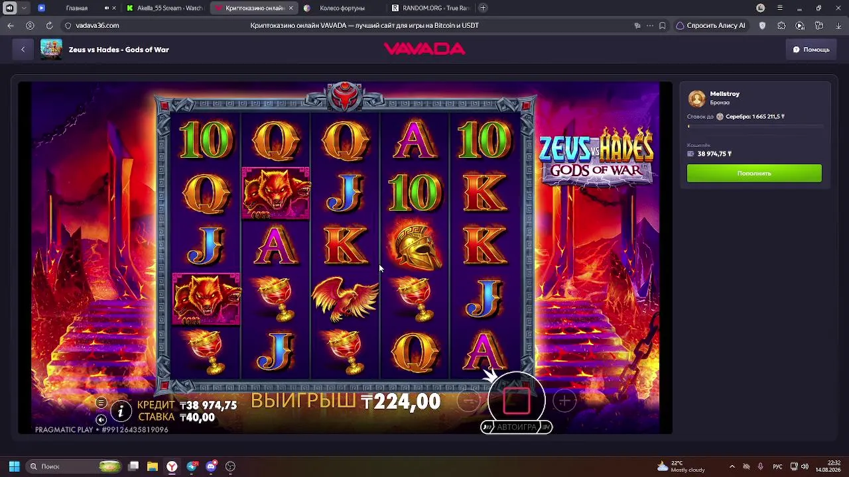Open the volume control in the system tray
The height and width of the screenshot is (477, 849).
point(805,466)
